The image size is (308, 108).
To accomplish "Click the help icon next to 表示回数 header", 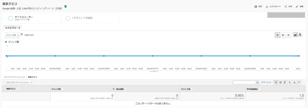I will point(125,89).
